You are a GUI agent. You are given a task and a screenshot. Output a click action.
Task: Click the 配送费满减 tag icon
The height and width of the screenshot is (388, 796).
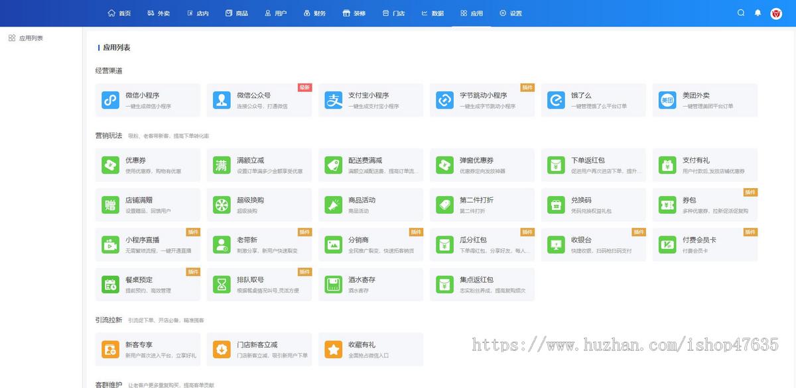[333, 165]
